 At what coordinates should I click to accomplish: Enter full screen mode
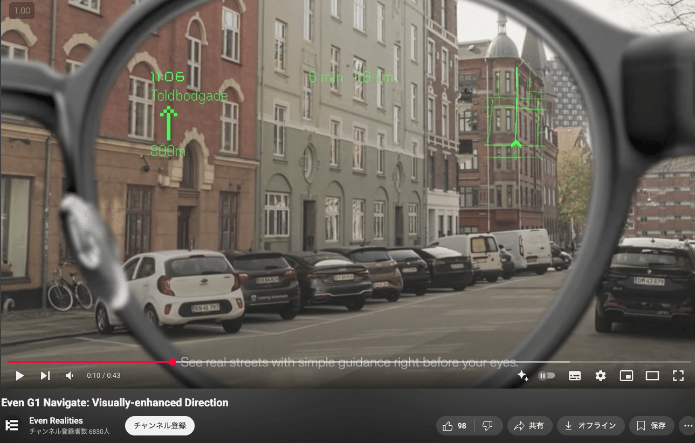678,376
